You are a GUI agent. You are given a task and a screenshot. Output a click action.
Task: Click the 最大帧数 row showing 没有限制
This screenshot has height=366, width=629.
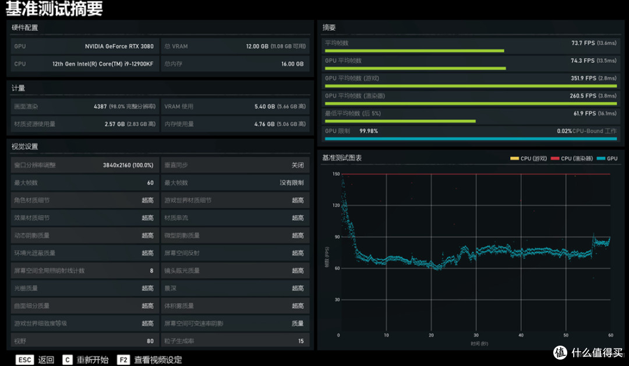[x=235, y=182]
